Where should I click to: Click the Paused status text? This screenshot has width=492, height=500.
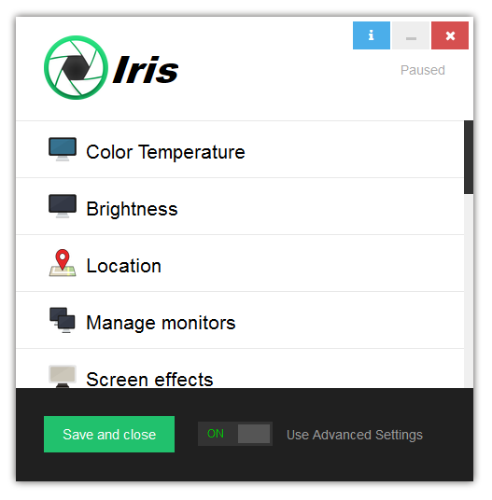[x=423, y=70]
